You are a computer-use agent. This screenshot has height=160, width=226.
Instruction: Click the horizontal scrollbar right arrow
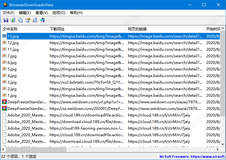(218, 150)
